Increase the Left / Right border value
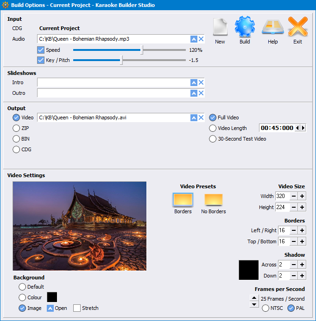 pos(302,230)
